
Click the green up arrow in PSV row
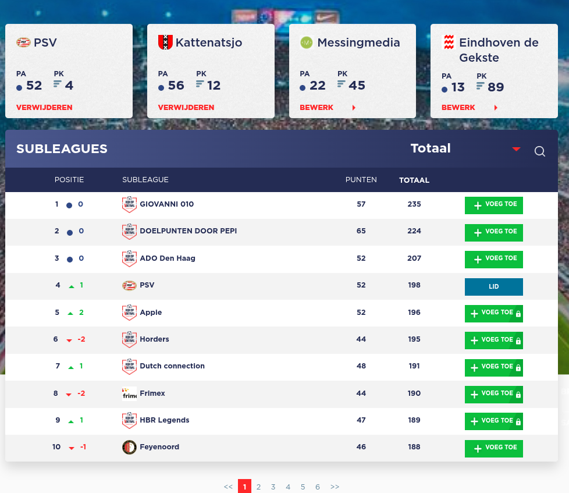point(72,286)
